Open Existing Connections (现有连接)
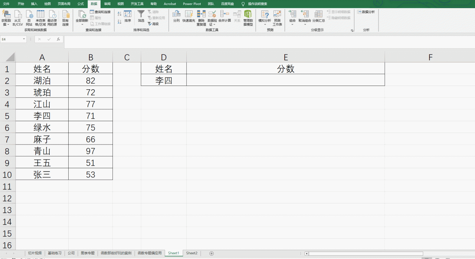The width and height of the screenshot is (475, 259). point(65,18)
